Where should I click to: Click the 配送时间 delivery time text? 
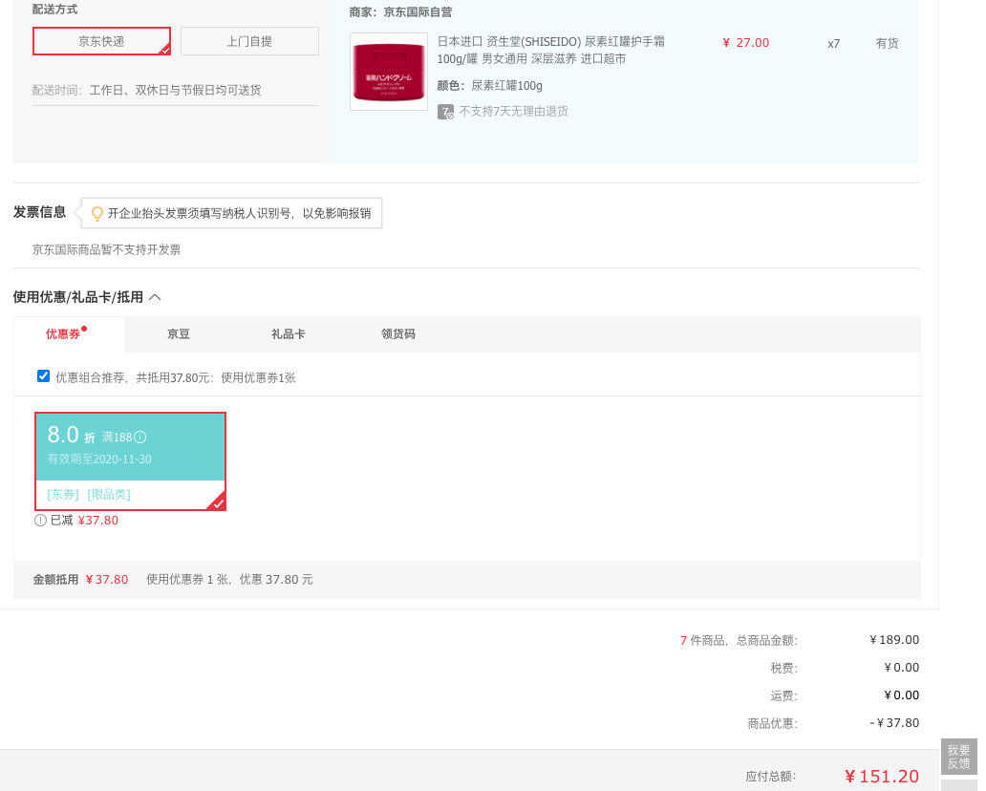146,90
